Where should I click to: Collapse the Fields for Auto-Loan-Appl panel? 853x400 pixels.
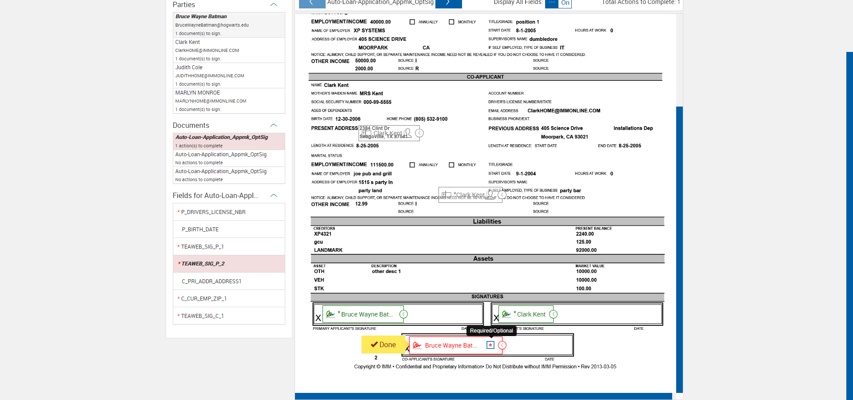274,196
